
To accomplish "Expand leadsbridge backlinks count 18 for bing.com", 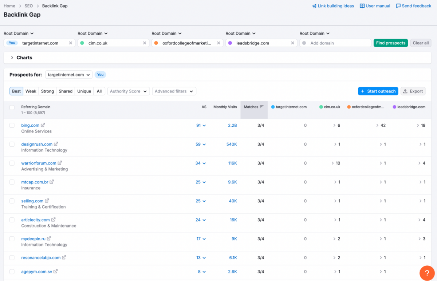I will click(x=421, y=125).
